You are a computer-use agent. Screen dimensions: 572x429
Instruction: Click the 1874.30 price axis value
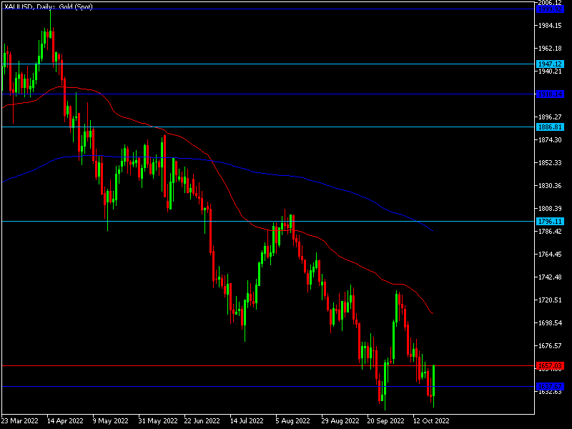[550, 139]
